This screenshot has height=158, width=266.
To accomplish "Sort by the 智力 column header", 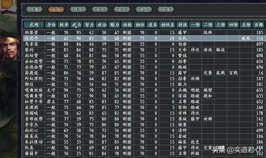I will [x=89, y=25].
